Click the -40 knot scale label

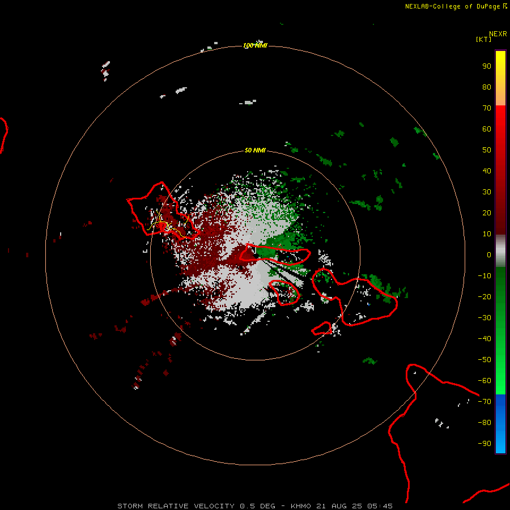tap(484, 339)
